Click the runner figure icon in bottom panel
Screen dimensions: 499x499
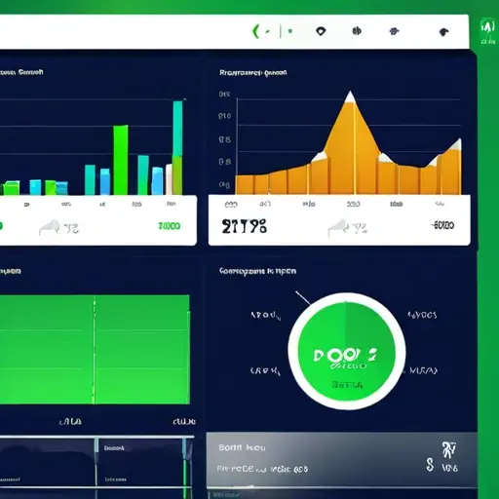click(449, 450)
